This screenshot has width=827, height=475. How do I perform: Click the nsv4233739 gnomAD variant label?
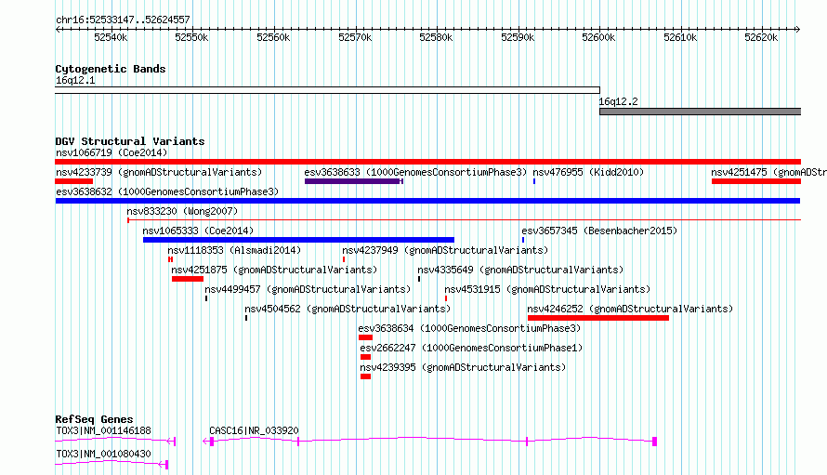[159, 172]
